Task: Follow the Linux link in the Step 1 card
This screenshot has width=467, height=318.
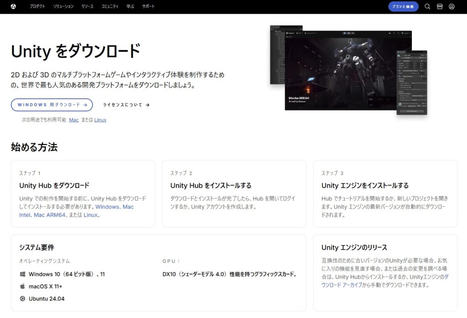Action: coord(91,215)
